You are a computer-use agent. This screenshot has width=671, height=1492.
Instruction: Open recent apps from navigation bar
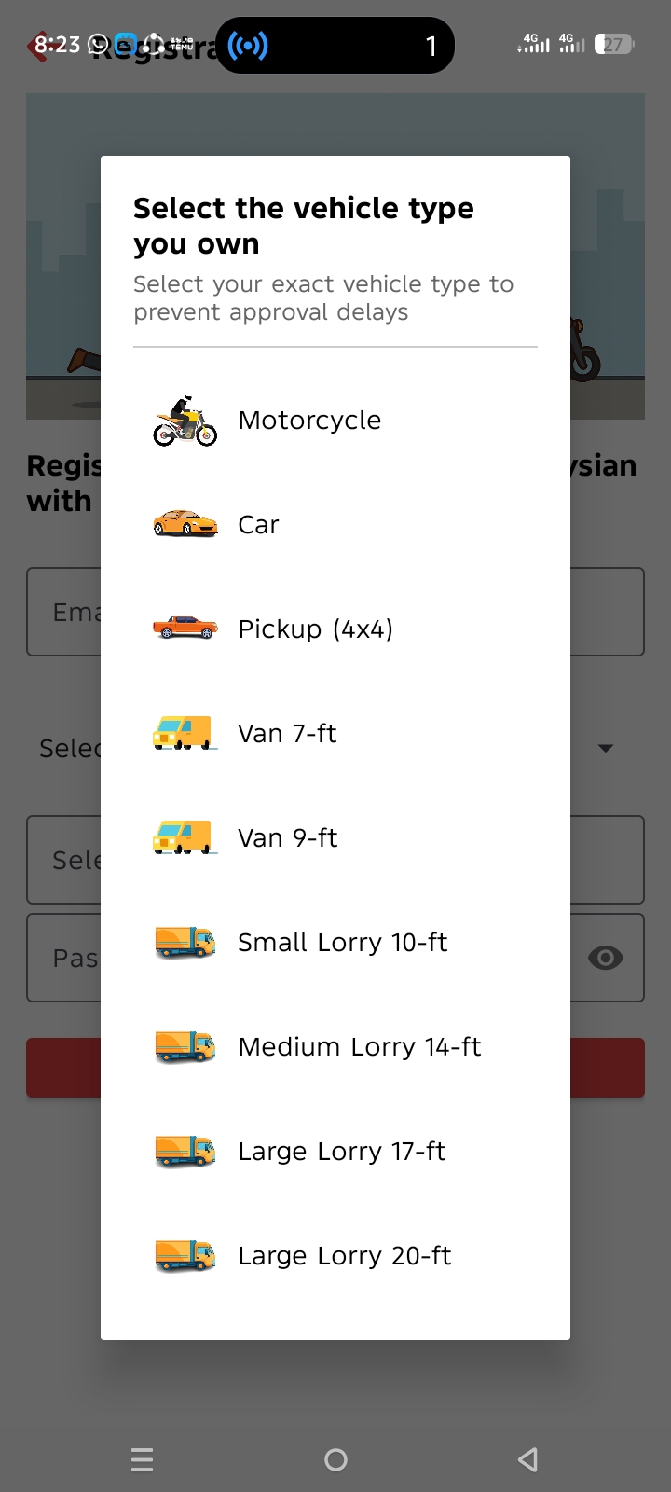[143, 1459]
